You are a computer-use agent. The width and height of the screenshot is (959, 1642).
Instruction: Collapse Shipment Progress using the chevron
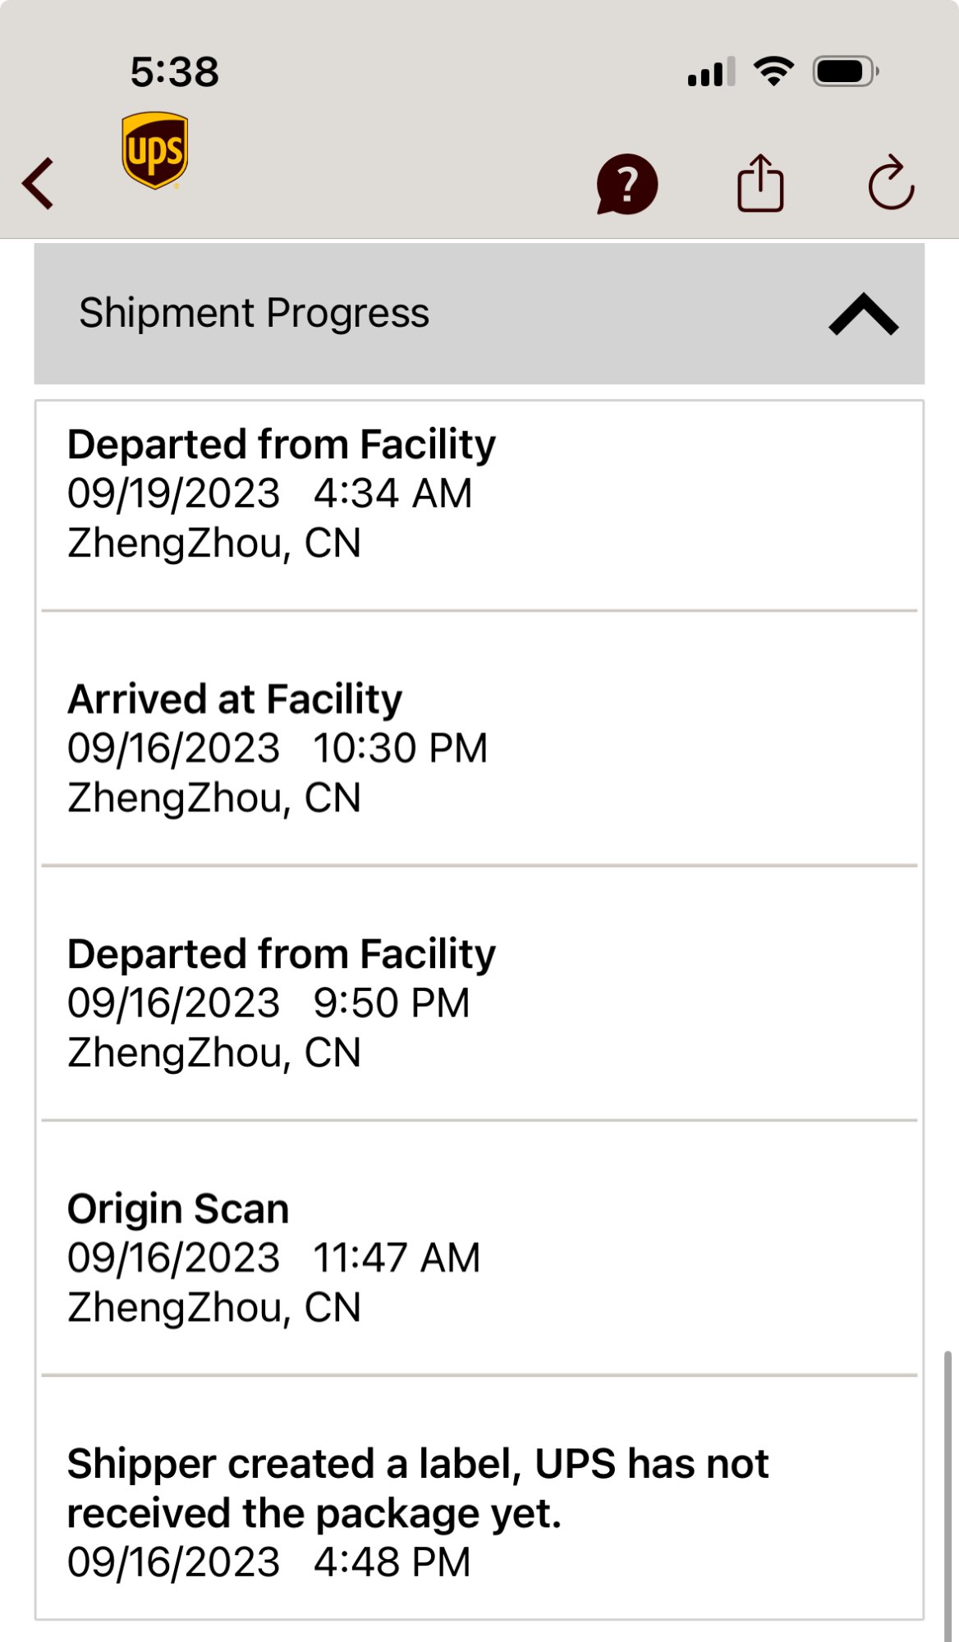tap(864, 314)
